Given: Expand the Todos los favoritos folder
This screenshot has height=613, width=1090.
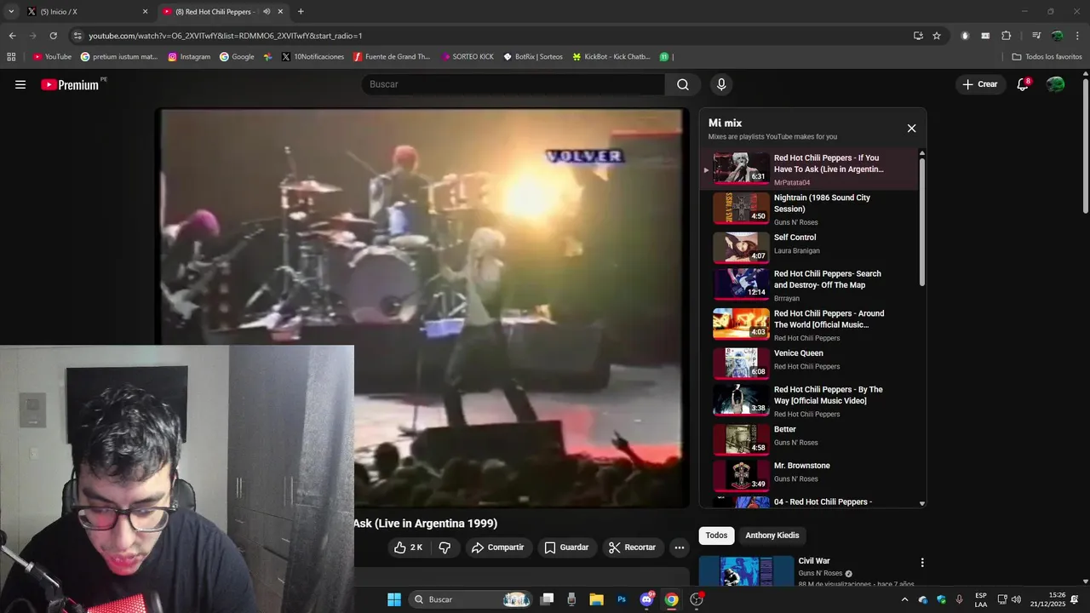Looking at the screenshot, I should coord(1047,57).
